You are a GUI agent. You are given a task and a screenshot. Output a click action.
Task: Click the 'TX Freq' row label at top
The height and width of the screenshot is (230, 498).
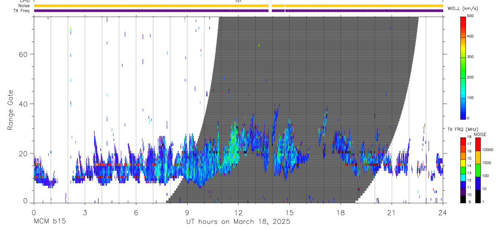point(22,11)
